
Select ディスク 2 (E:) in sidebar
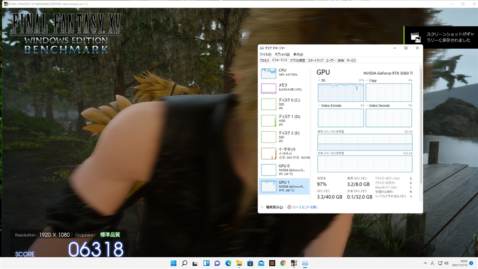point(284,137)
